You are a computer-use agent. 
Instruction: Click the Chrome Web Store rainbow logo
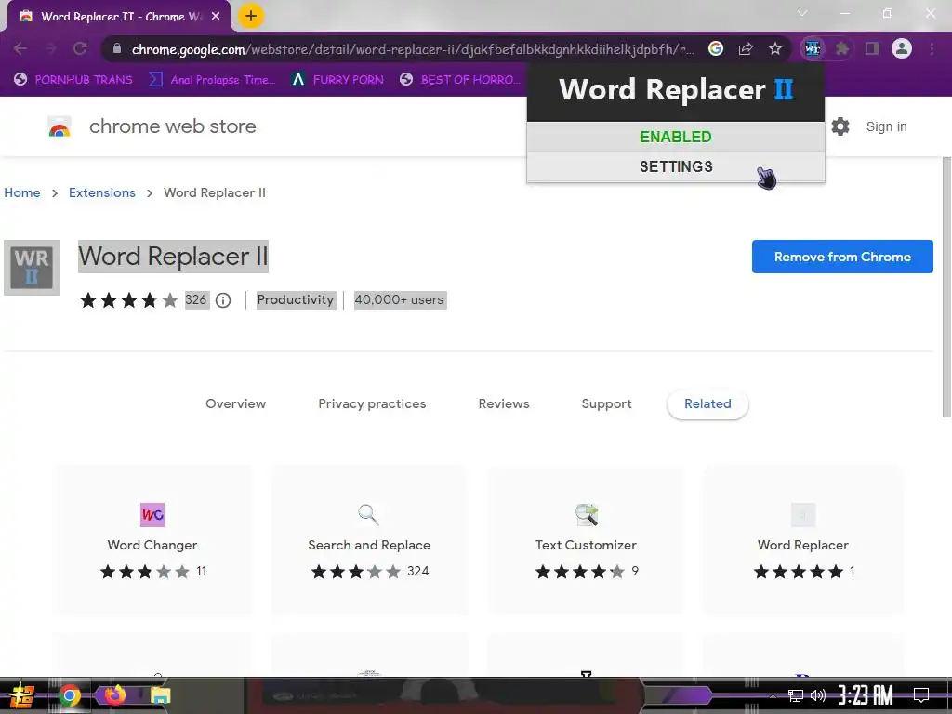(x=59, y=126)
